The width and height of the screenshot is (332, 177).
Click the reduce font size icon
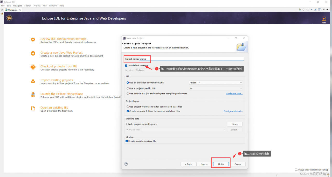(312, 10)
